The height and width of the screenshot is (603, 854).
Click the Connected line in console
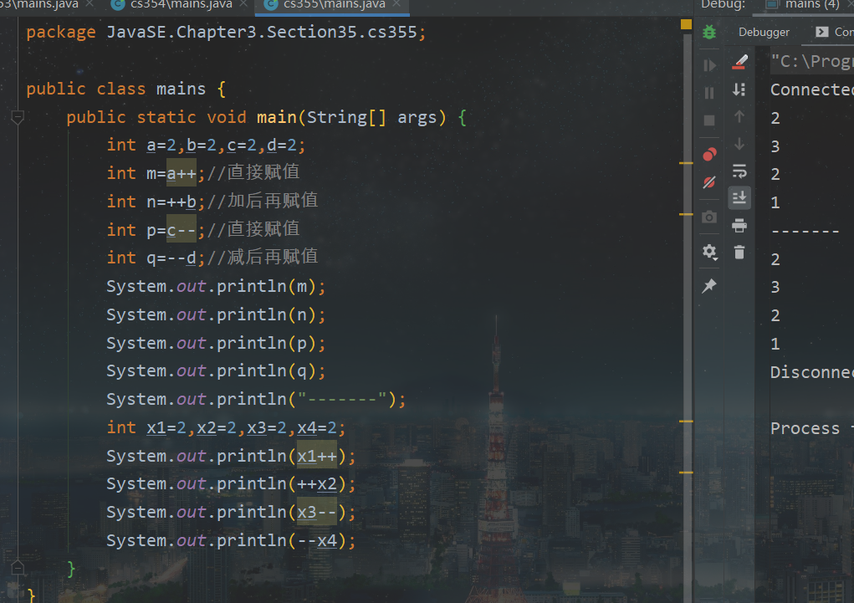pyautogui.click(x=812, y=89)
